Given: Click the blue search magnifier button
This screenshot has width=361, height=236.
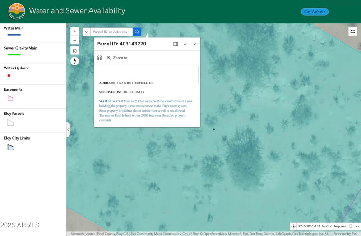Looking at the screenshot, I should click(x=137, y=32).
